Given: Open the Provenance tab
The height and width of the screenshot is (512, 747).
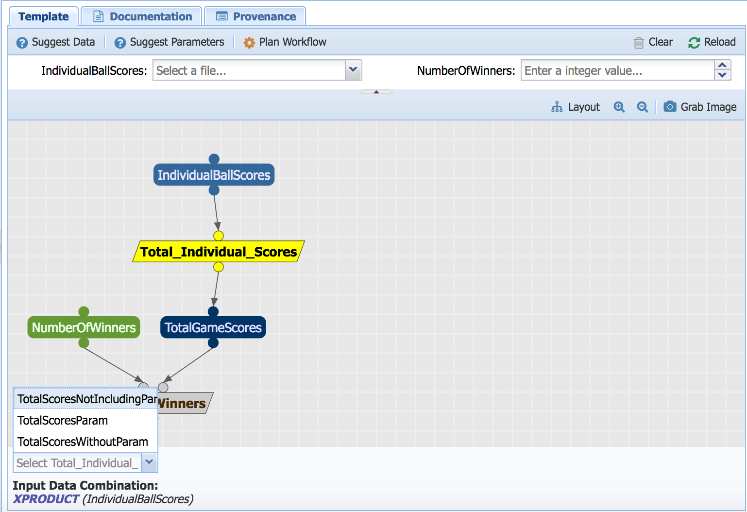Looking at the screenshot, I should (x=255, y=17).
